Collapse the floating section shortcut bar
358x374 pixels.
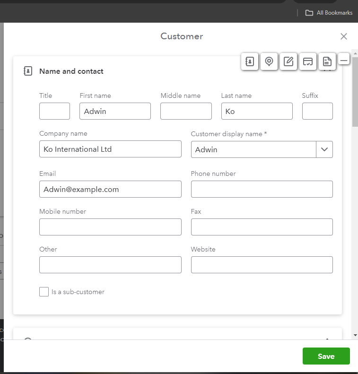click(344, 60)
